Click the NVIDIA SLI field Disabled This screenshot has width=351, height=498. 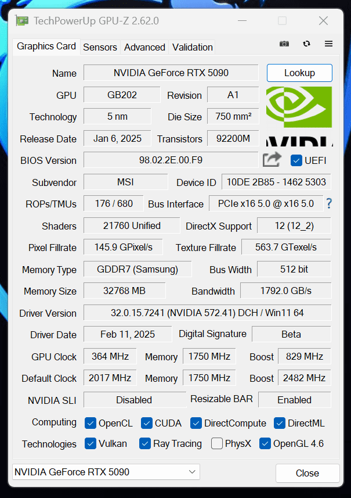(x=135, y=400)
